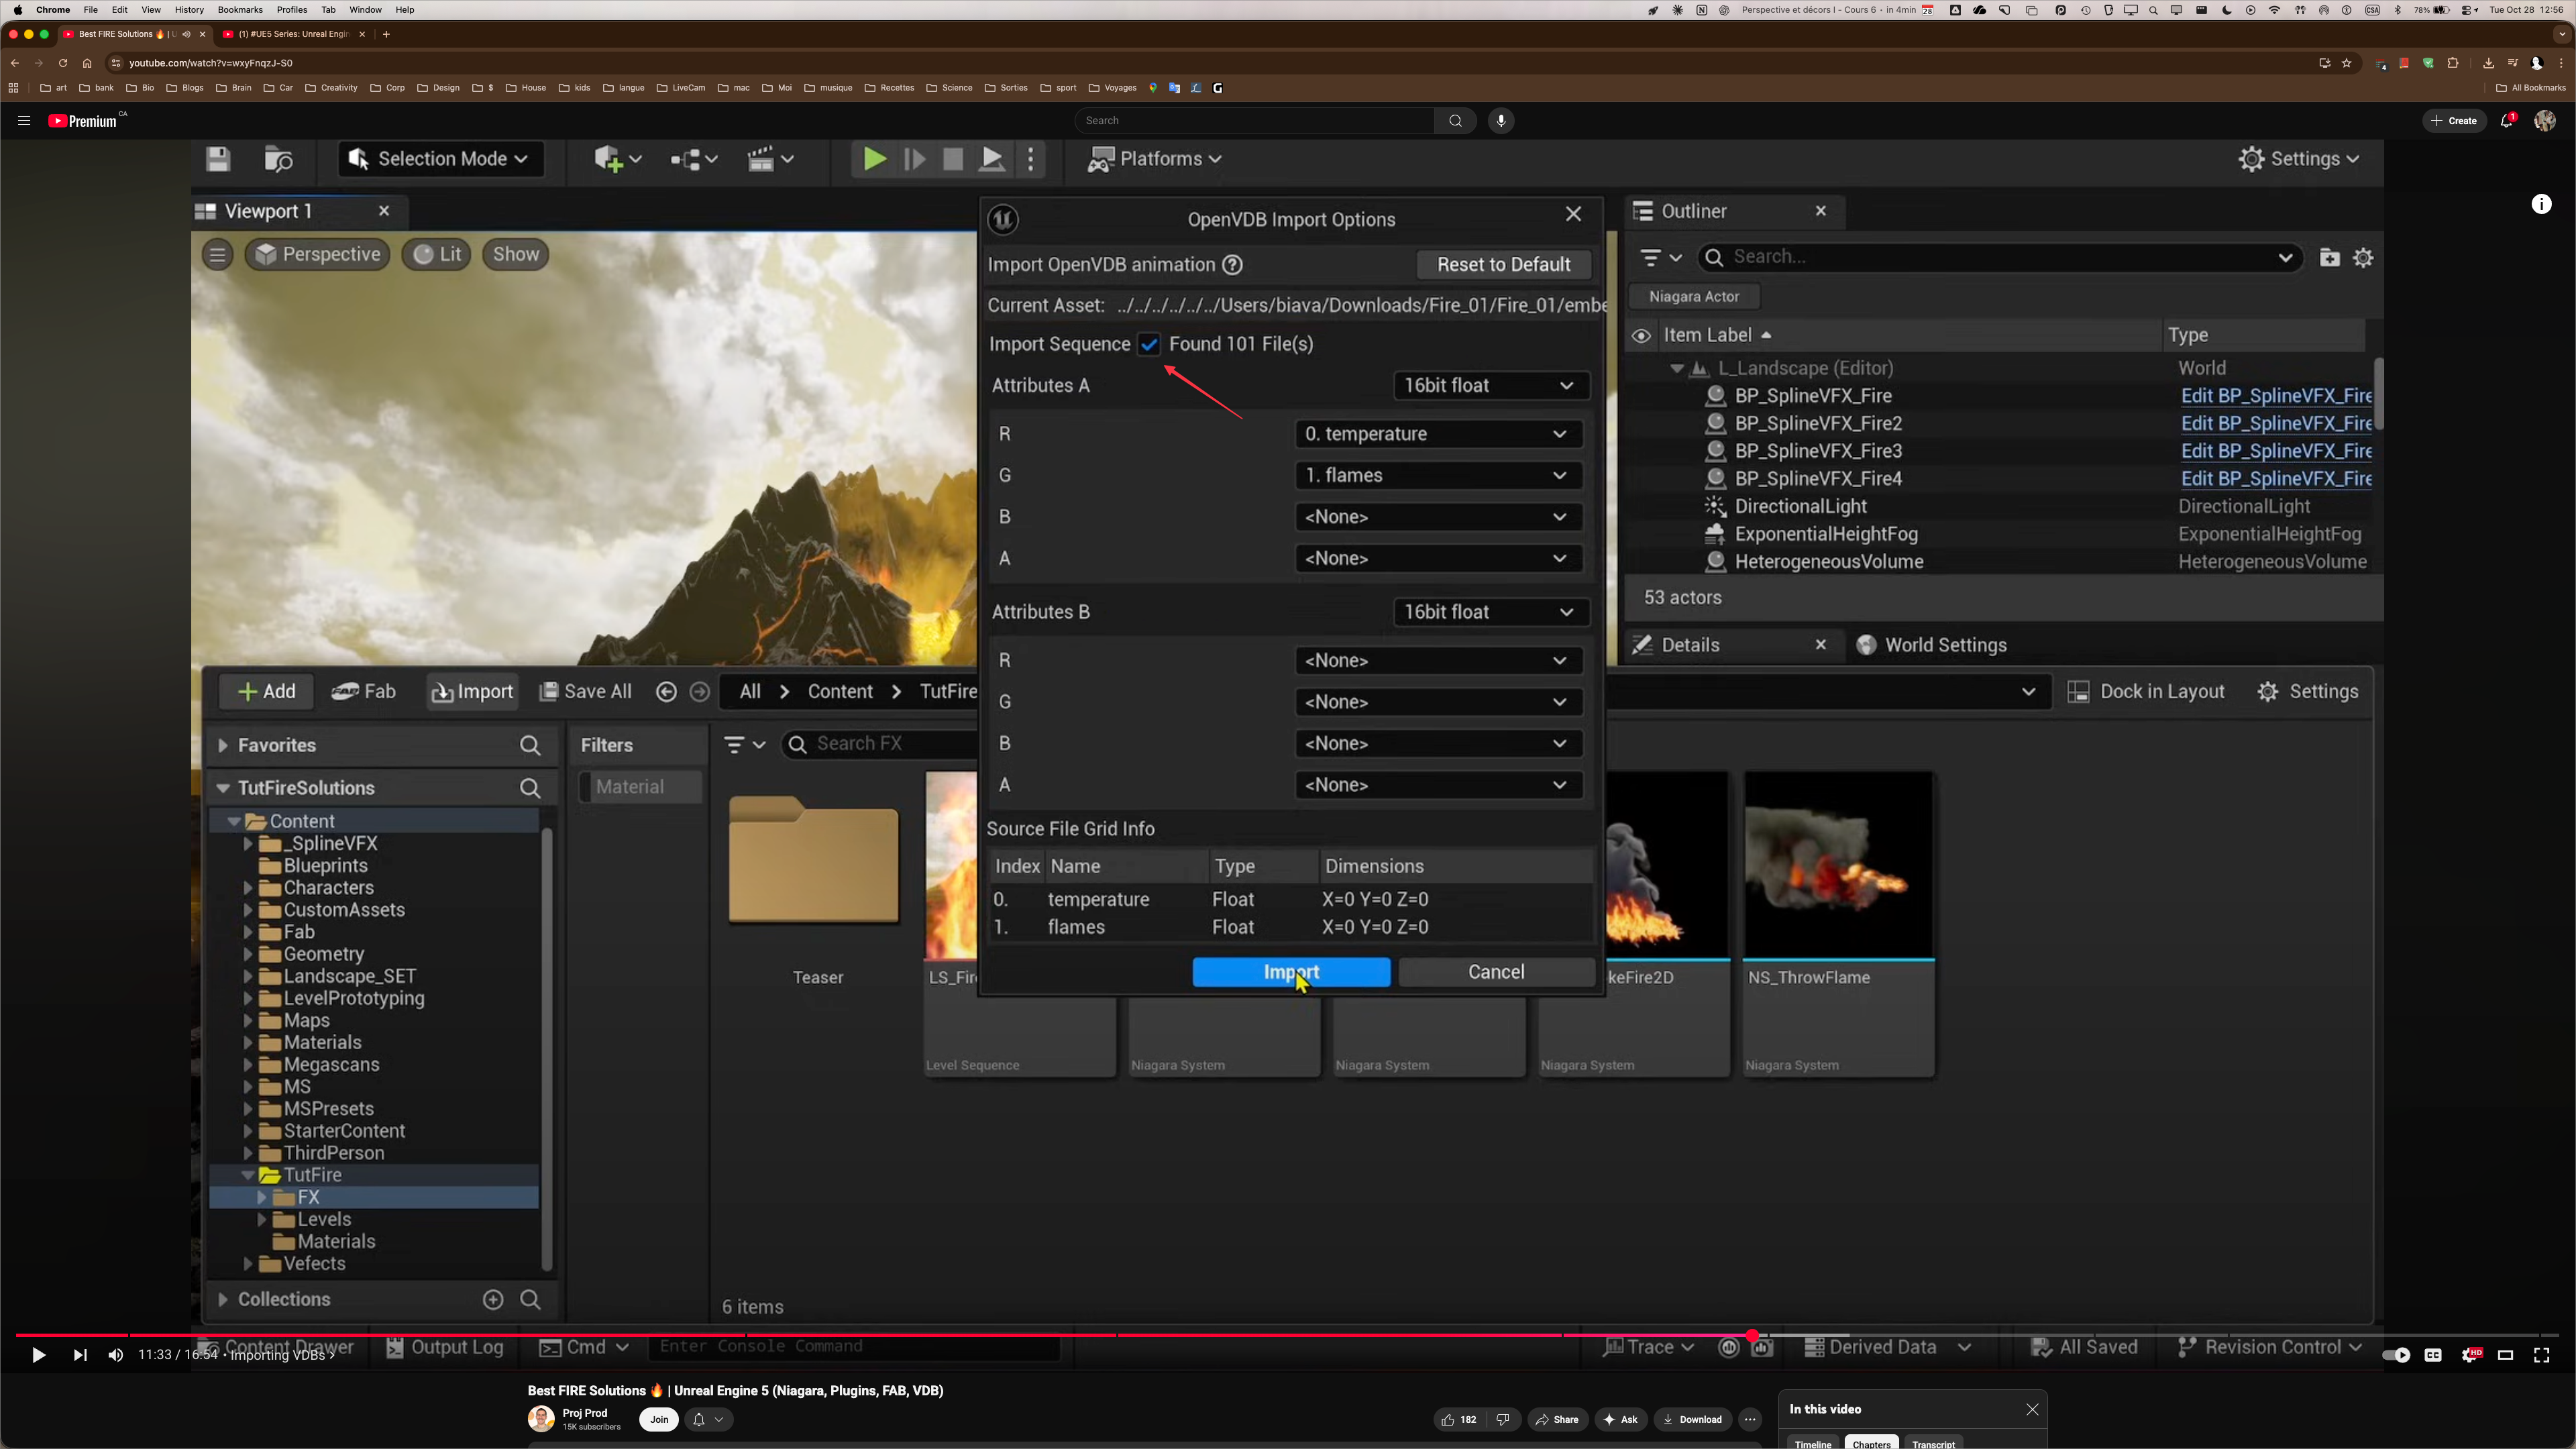Open the YouTube guide hamburger menu
Screen dimensions: 2576x1449
24,121
